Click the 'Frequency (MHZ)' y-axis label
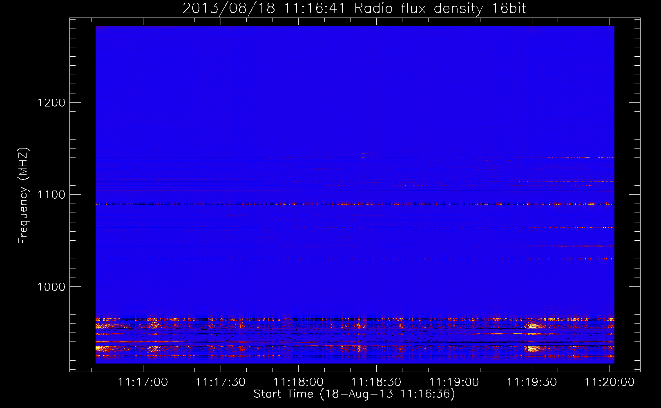The height and width of the screenshot is (408, 661). click(24, 196)
